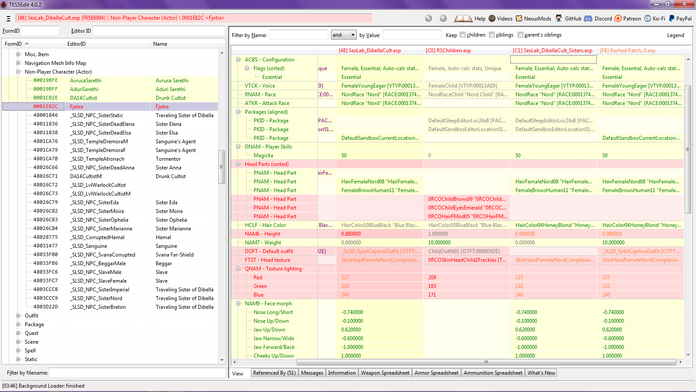696x392 pixels.
Task: Open NexusMods icon link
Action: point(519,18)
